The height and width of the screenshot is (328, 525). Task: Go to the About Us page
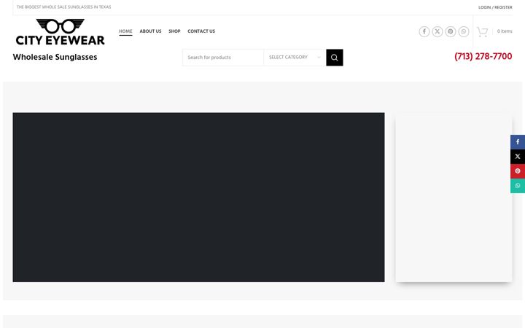click(x=150, y=31)
